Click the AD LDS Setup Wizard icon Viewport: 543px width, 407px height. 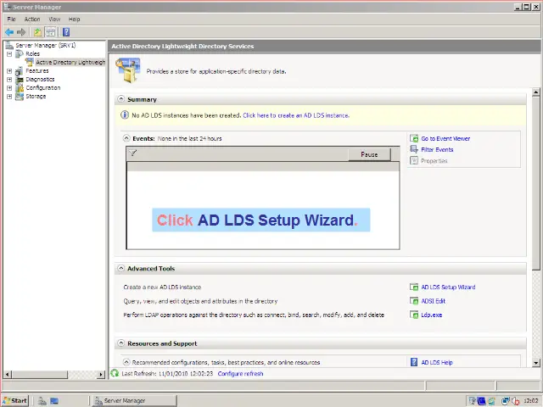pos(414,287)
